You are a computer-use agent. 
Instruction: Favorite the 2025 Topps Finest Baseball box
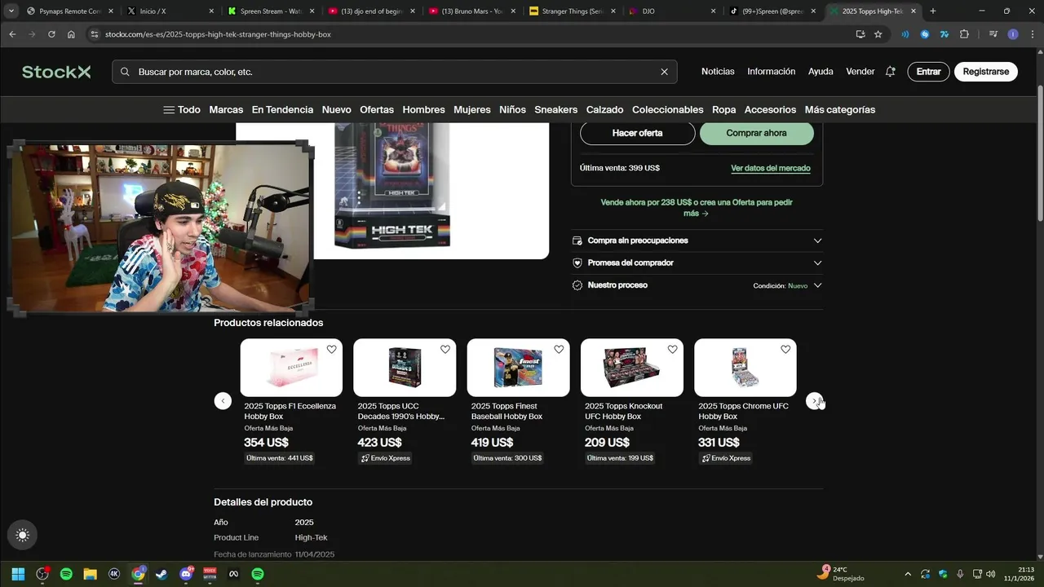coord(559,349)
